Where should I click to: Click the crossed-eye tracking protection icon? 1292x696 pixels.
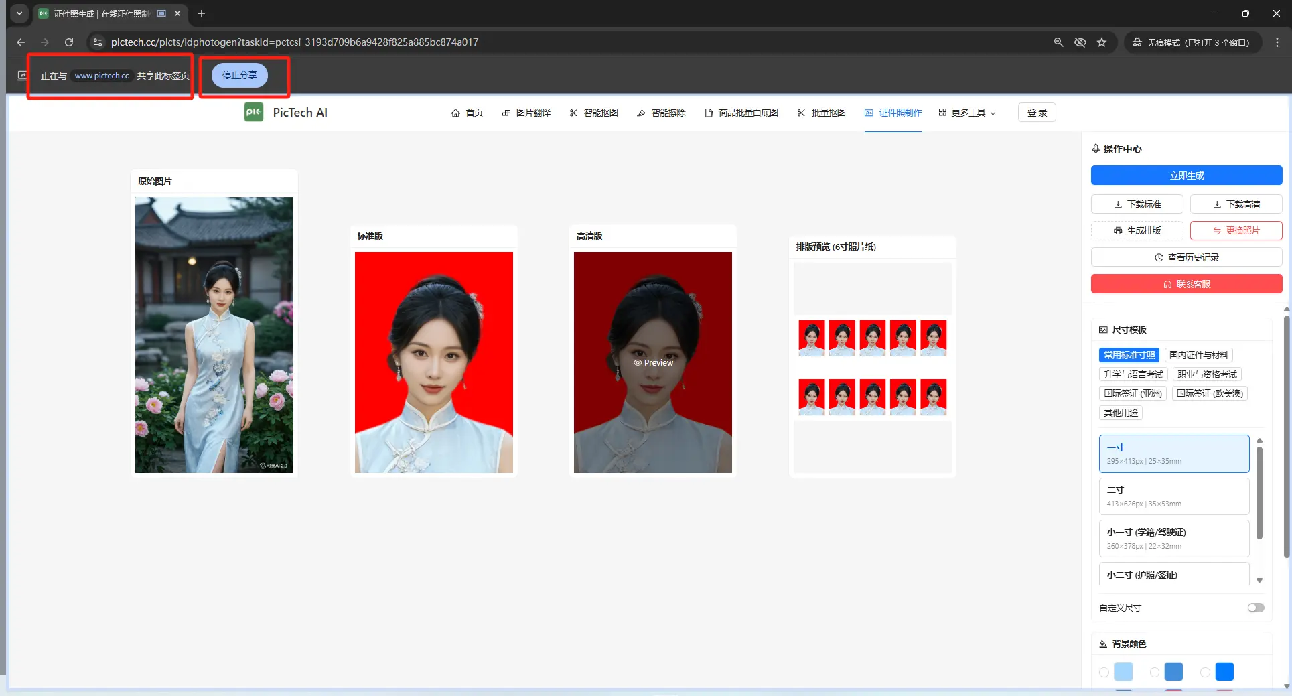click(x=1080, y=42)
